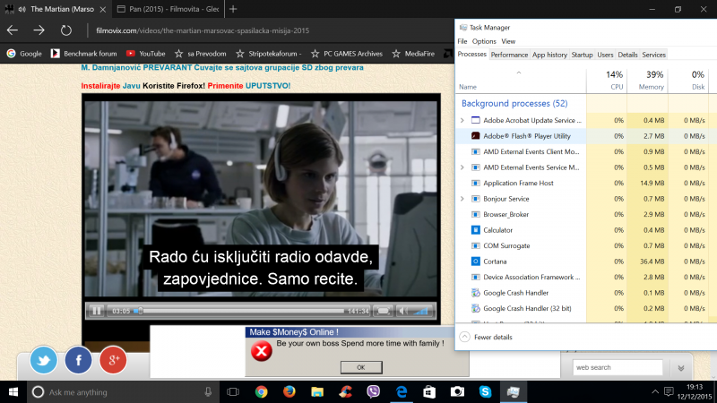The height and width of the screenshot is (403, 717).
Task: Open Task Manager File menu
Action: 462,41
